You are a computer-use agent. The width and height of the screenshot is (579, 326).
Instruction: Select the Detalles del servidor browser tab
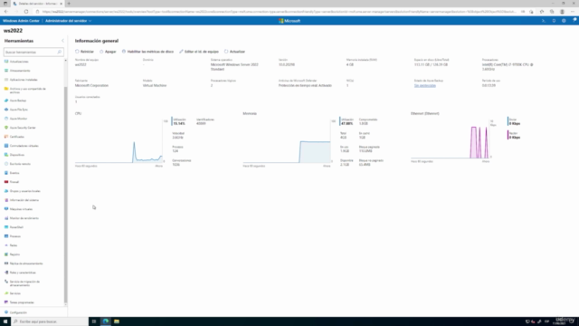[x=37, y=4]
